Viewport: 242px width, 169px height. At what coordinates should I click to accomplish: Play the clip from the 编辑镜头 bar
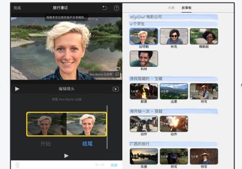17,89
